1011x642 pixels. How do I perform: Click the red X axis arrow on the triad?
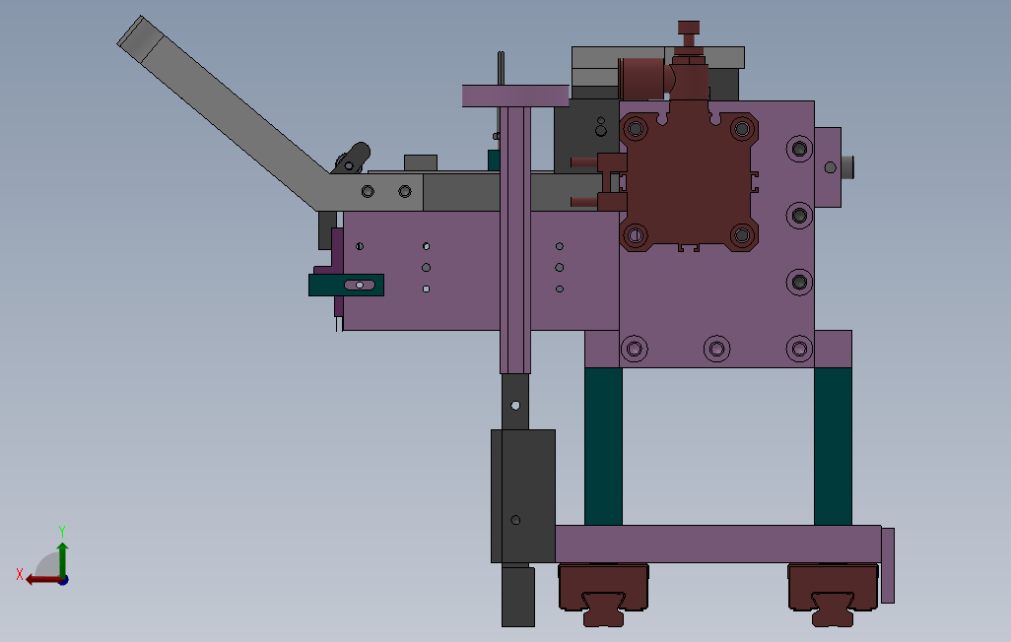pos(43,580)
